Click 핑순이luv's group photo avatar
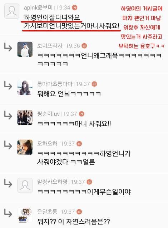Screen dimensions: 168x228 (x=25, y=117)
